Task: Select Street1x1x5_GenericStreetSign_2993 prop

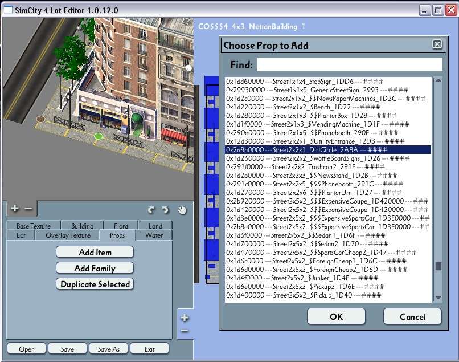Action: [328, 90]
